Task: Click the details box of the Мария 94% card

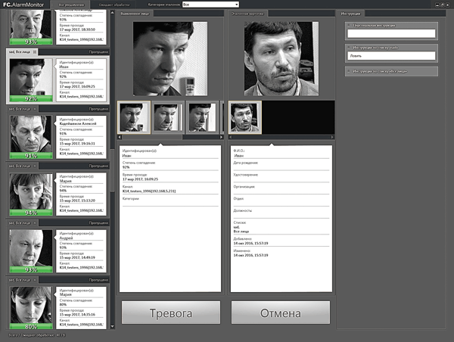Action: click(81, 194)
